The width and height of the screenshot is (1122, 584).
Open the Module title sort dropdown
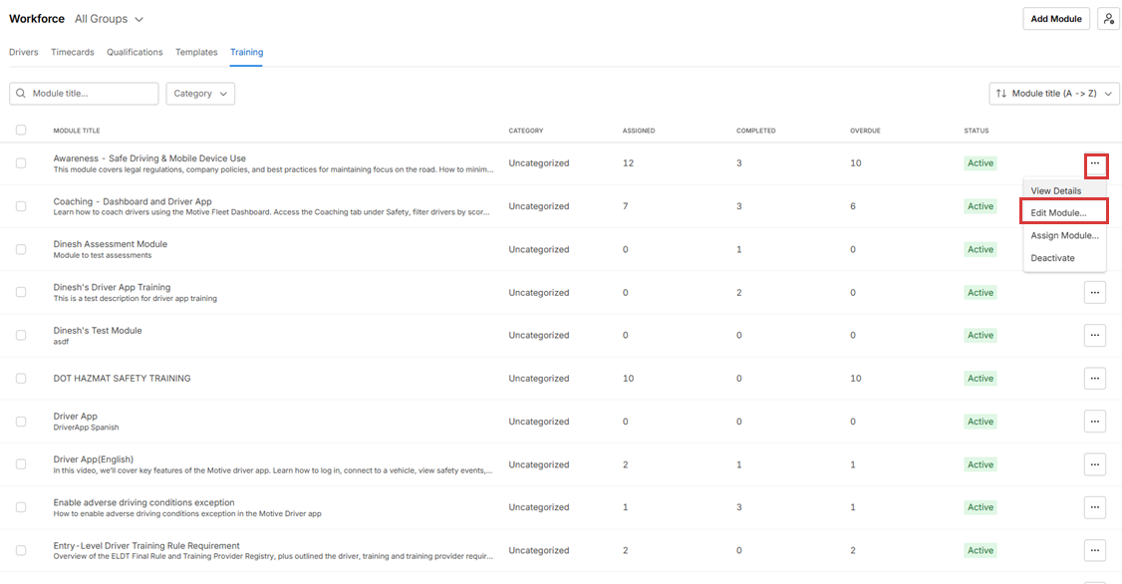click(x=1056, y=94)
